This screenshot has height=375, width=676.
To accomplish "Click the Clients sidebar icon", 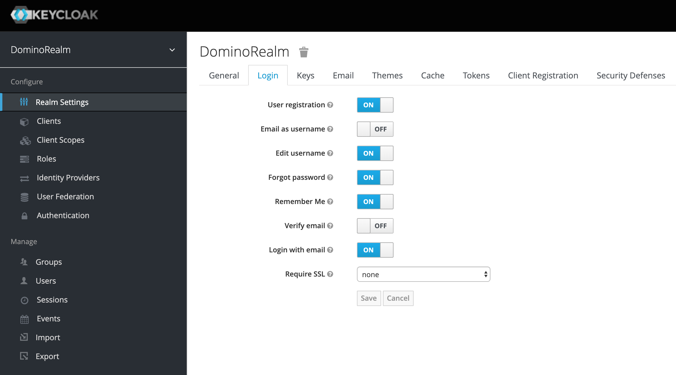I will [24, 121].
